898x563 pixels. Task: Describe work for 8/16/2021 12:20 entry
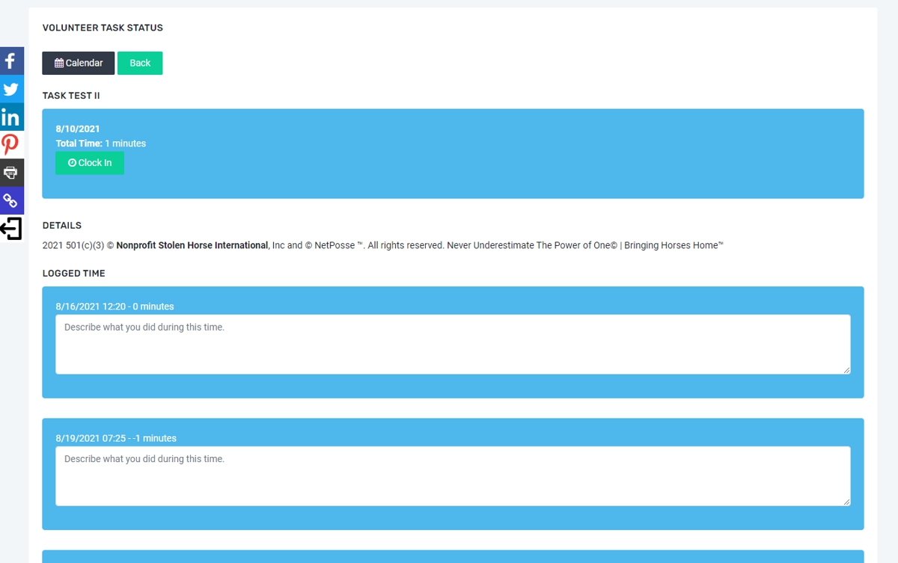pos(453,344)
